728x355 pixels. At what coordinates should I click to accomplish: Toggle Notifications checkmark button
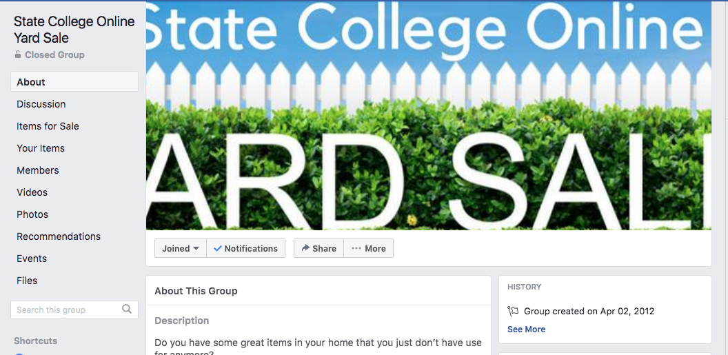point(245,248)
